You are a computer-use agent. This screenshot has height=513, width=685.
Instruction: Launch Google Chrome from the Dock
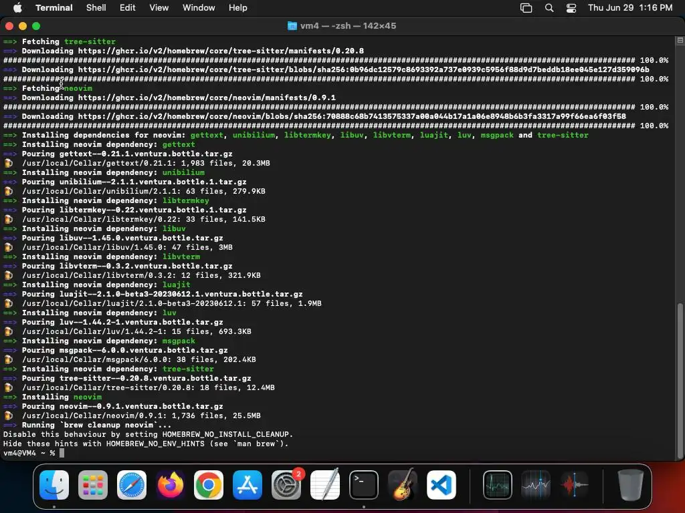pos(209,485)
